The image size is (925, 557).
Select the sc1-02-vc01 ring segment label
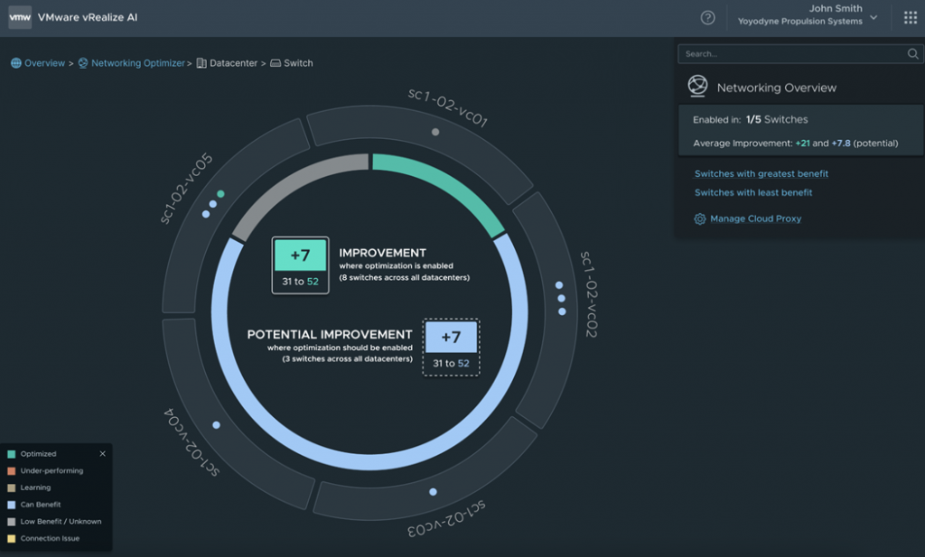point(448,107)
